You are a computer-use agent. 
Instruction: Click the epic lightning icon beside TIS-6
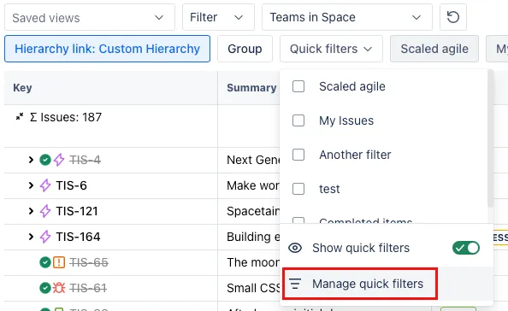pyautogui.click(x=45, y=185)
